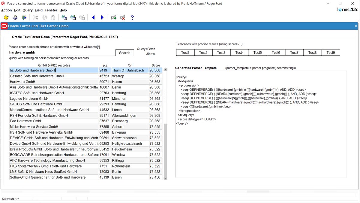Click plz cell '77855'

105,127
